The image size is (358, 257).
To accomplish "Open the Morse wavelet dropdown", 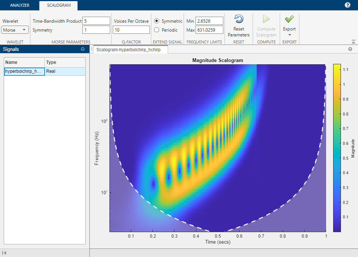I will [15, 30].
